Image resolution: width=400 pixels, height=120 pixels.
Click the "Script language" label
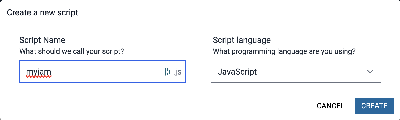click(x=242, y=40)
